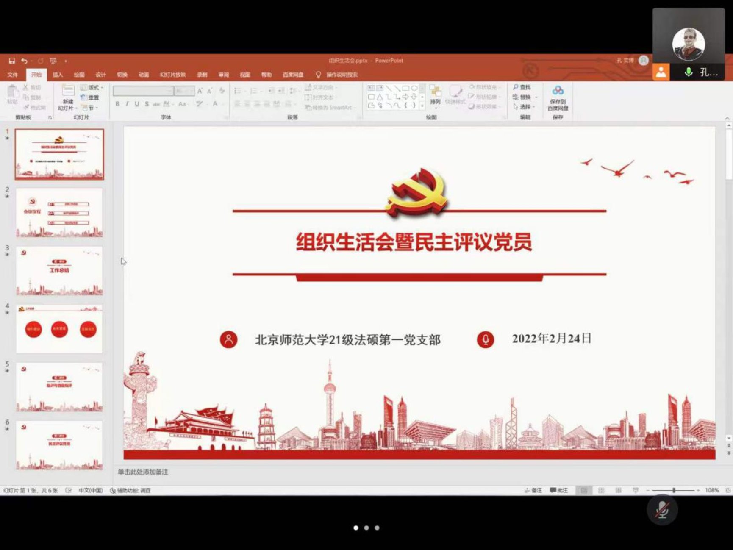The width and height of the screenshot is (733, 550).
Task: Open slide sorter view from status bar
Action: (x=601, y=490)
